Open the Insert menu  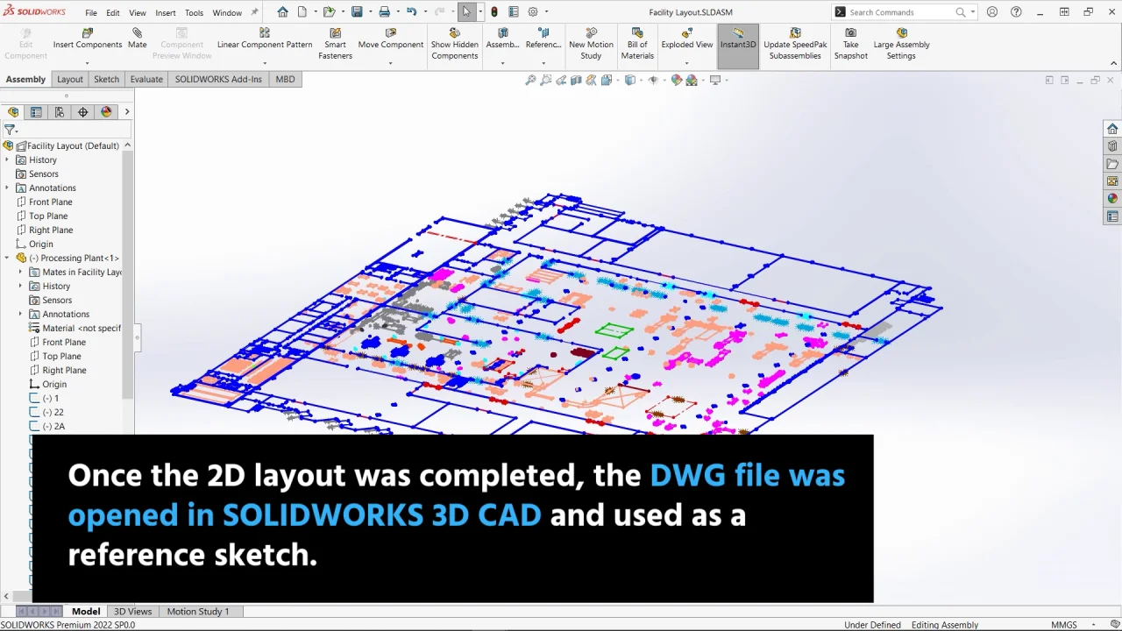point(165,12)
